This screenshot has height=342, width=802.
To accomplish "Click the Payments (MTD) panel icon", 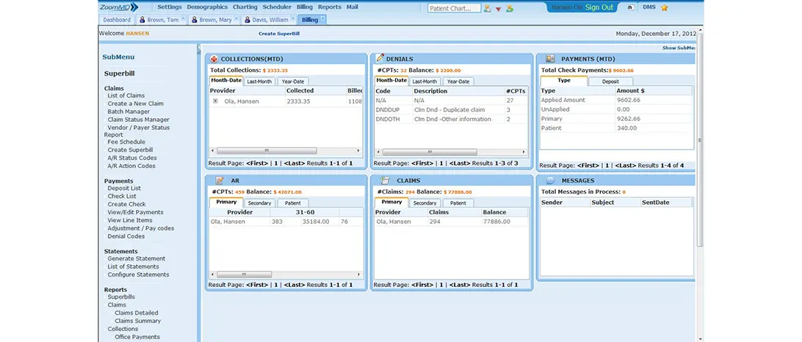I will click(x=550, y=59).
